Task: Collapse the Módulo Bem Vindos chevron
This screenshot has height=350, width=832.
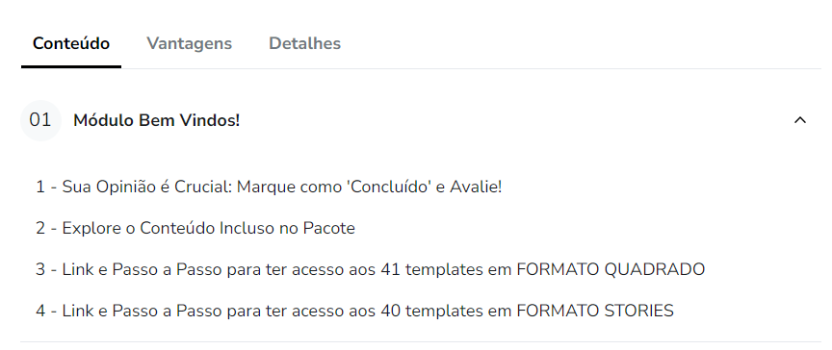Action: pyautogui.click(x=799, y=120)
